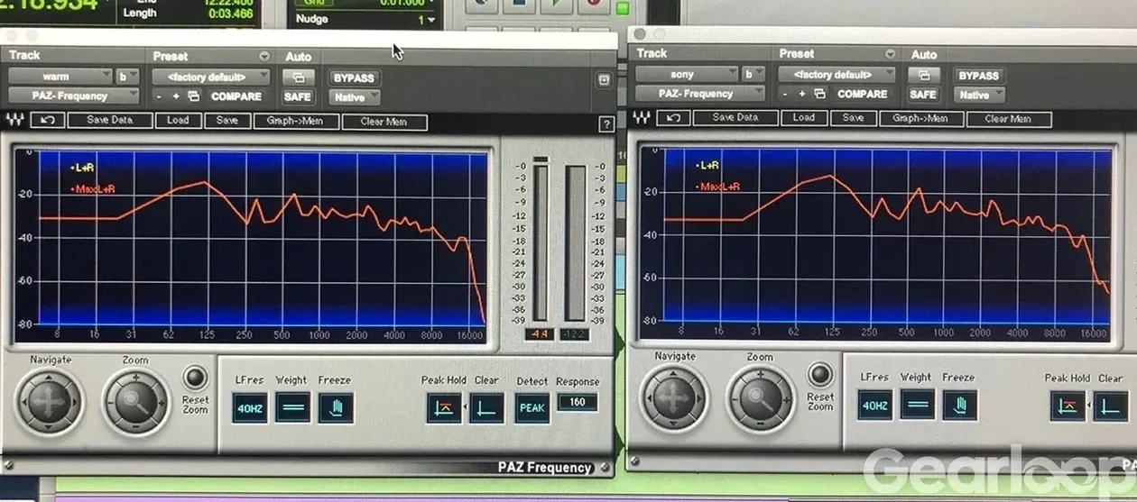Viewport: 1137px width, 502px height.
Task: Click the Reset Zoom knob in sony window
Action: [x=820, y=374]
